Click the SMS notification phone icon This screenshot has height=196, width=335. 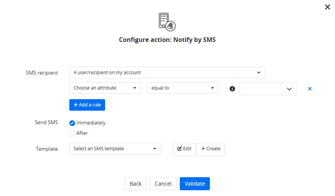167,22
